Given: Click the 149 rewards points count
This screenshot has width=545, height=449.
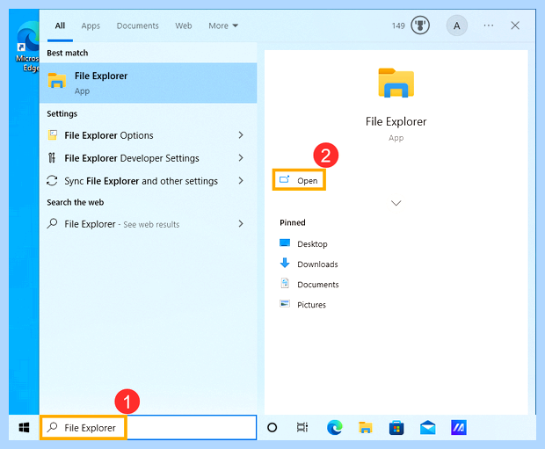Looking at the screenshot, I should tap(398, 25).
